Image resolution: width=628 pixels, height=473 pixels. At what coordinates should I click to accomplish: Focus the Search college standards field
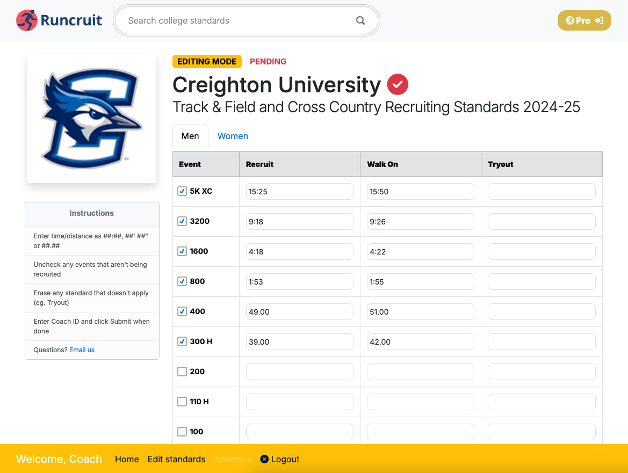[x=247, y=20]
